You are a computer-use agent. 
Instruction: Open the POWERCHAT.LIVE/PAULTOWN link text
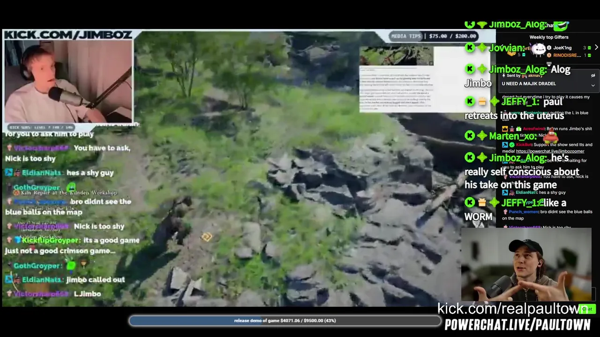point(517,325)
